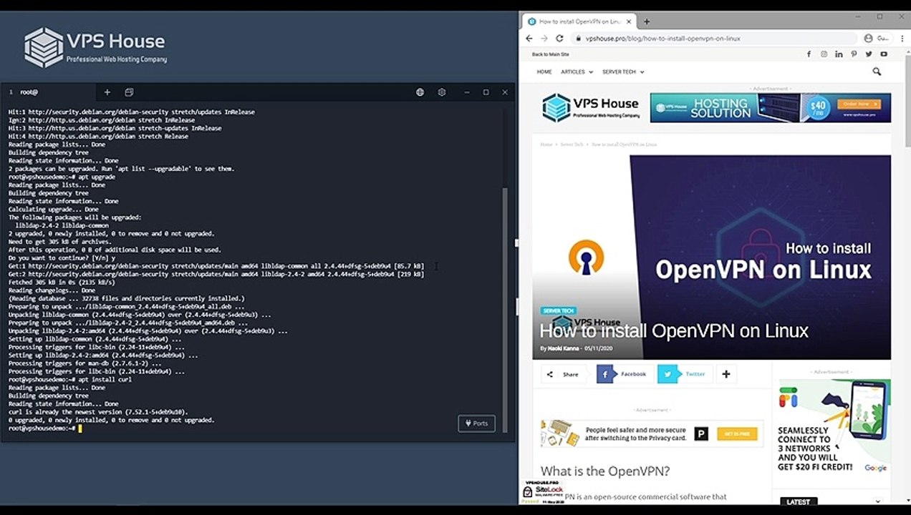This screenshot has width=911, height=515.
Task: Click Hosting Solution banner ad
Action: pos(771,107)
